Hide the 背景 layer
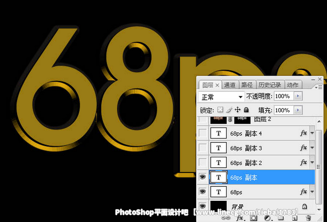The height and width of the screenshot is (222, 327). 202,206
